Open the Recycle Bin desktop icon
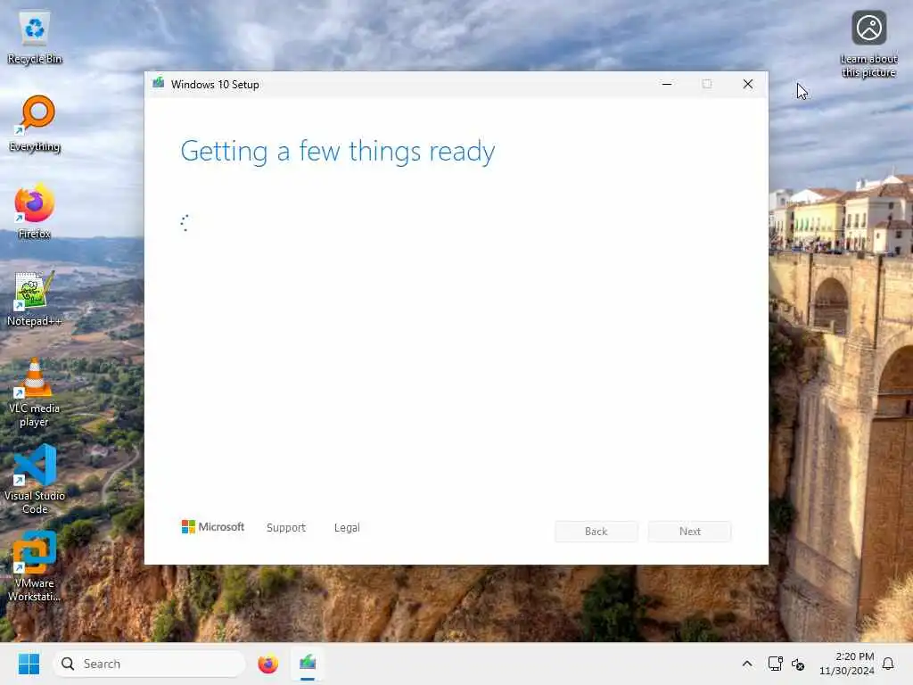 coord(35,37)
